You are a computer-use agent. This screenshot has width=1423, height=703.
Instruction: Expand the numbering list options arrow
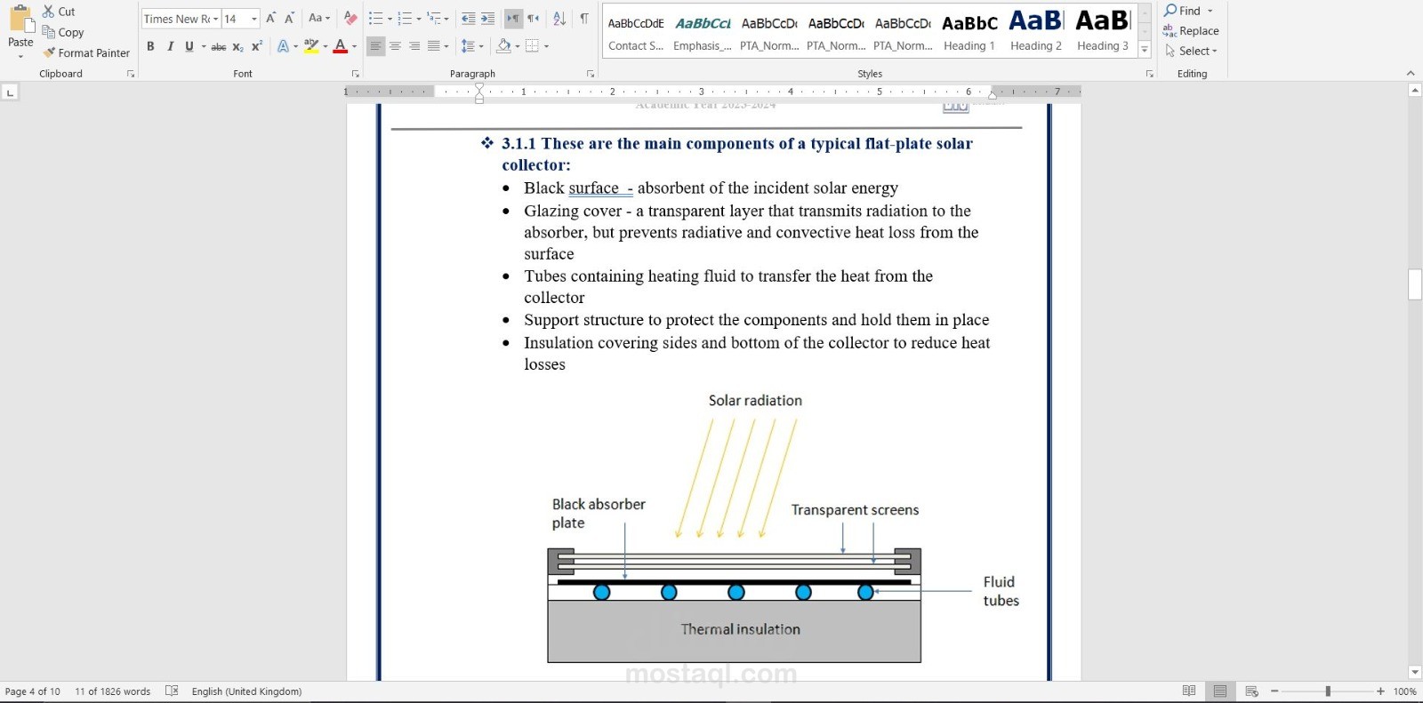(419, 19)
